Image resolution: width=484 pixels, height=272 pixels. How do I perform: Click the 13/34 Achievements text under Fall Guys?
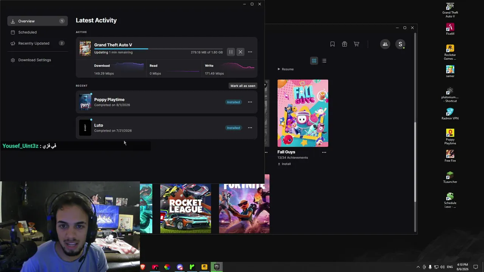pos(293,158)
